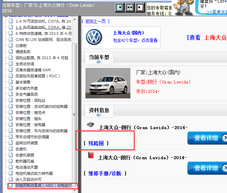Click the red book icon beside 维修手册 entry
Viewport: 227px width, 193px height.
91,155
